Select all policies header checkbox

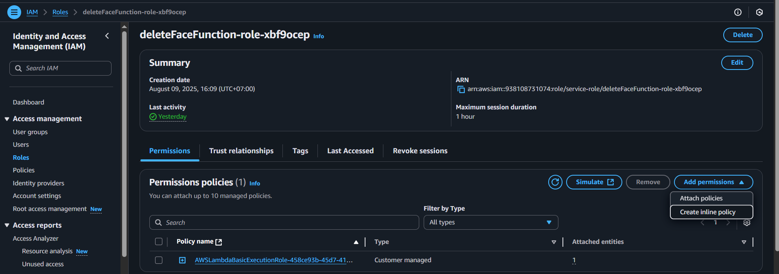(x=159, y=242)
